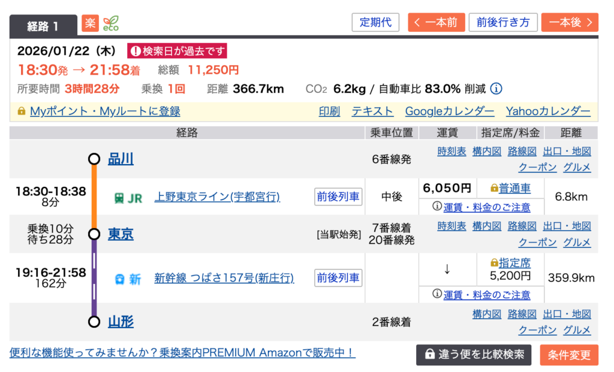614x372 pixels.
Task: Show 前後列車 for 上野東京ライン
Action: point(338,196)
